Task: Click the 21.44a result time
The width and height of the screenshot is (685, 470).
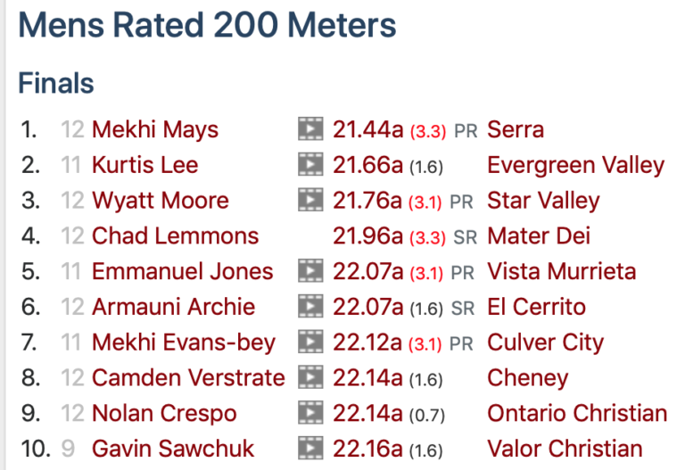Action: [x=367, y=130]
